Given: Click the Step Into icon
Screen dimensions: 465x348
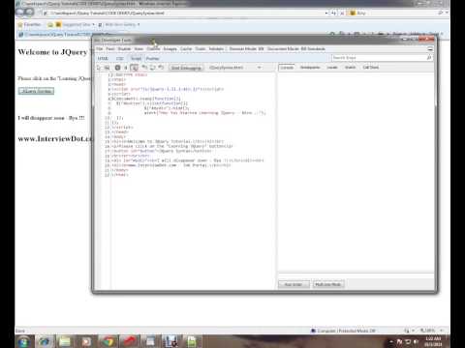Looking at the screenshot, I should (144, 68).
